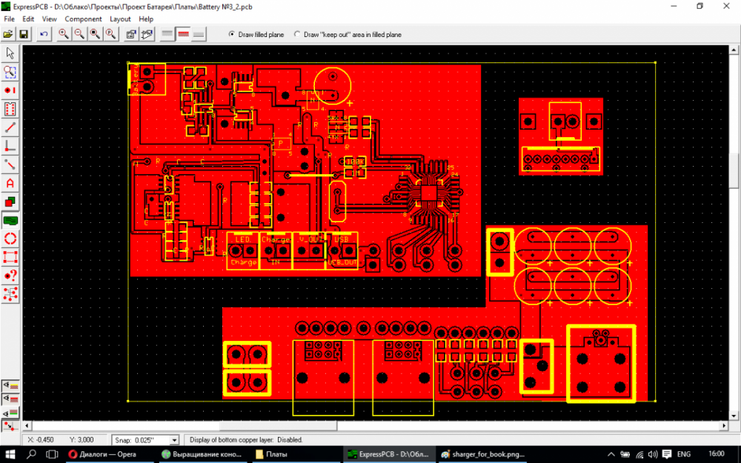This screenshot has width=741, height=463.
Task: Open the Component menu
Action: pyautogui.click(x=83, y=19)
